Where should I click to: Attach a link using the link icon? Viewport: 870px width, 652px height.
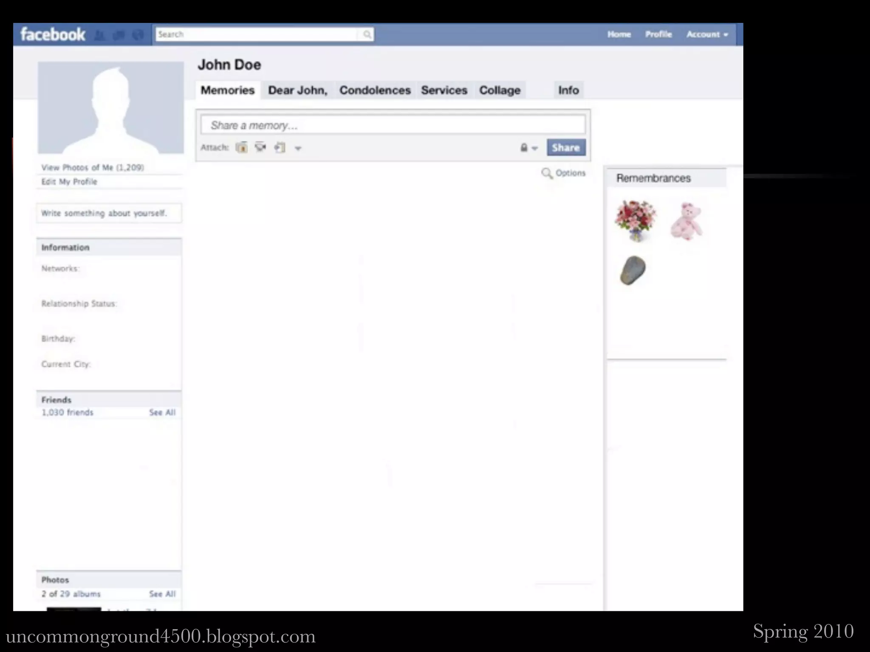coord(280,148)
